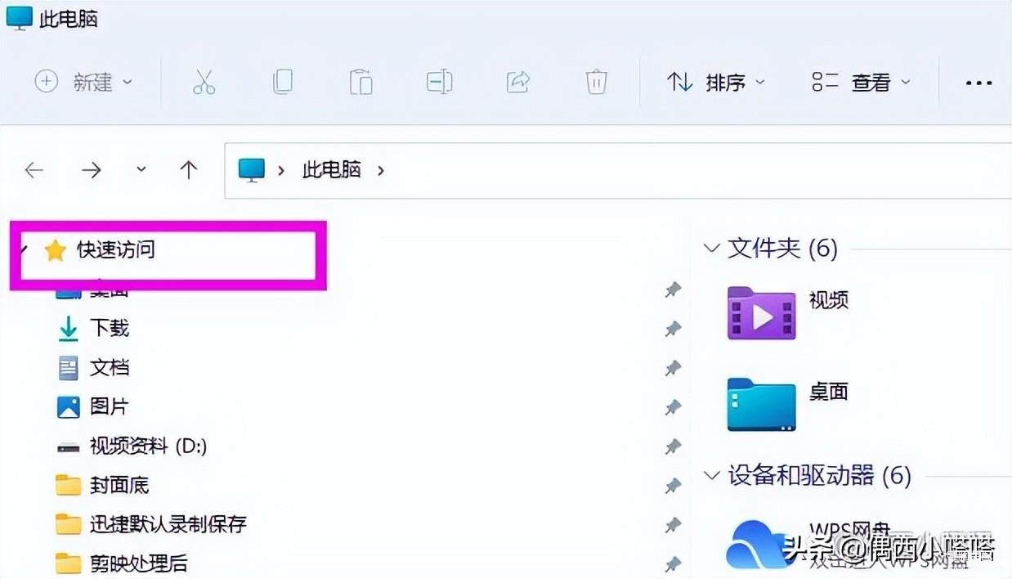Select the 视频 folder thumbnail
Image resolution: width=1012 pixels, height=579 pixels.
(761, 313)
